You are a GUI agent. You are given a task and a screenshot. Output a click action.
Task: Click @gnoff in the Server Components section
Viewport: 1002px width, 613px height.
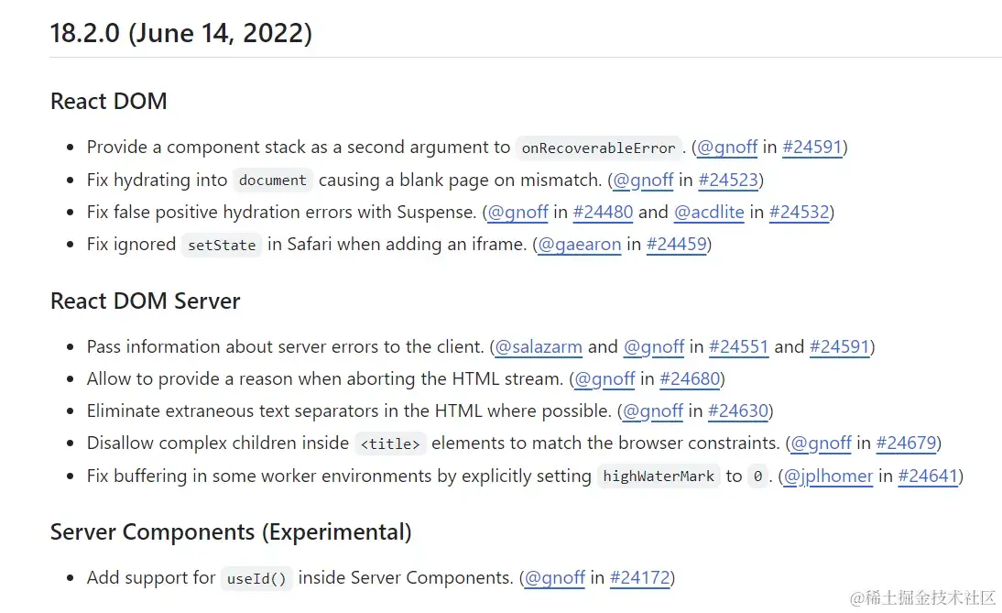coord(554,577)
